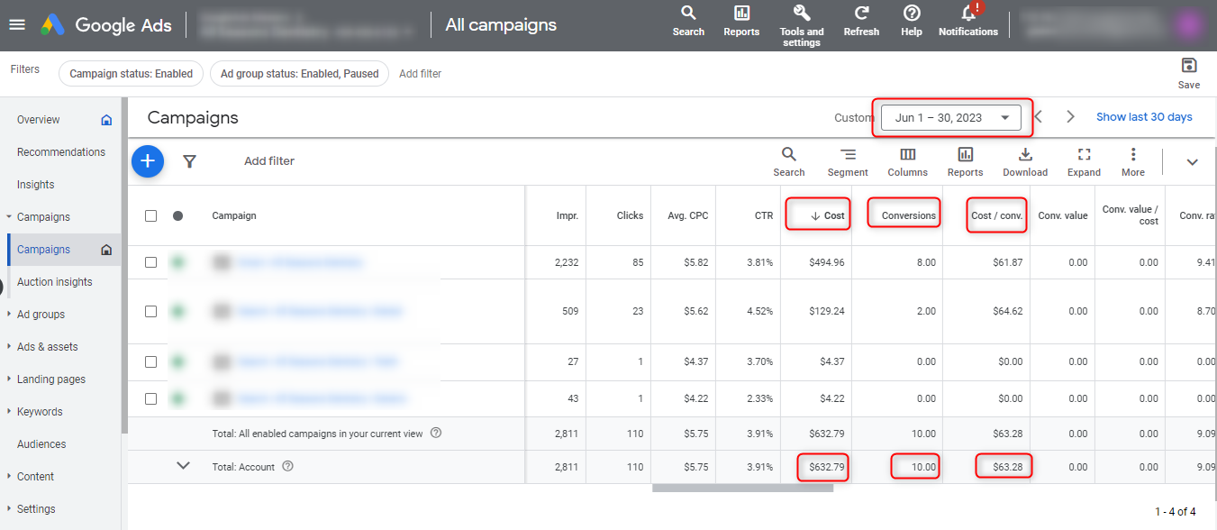Go to Recommendations in the sidebar
Viewport: 1217px width, 530px height.
[61, 152]
